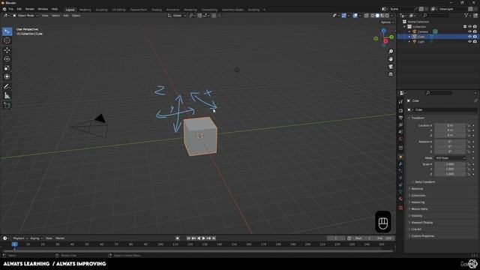Open the Tool properties tab
The width and height of the screenshot is (480, 270).
400,102
